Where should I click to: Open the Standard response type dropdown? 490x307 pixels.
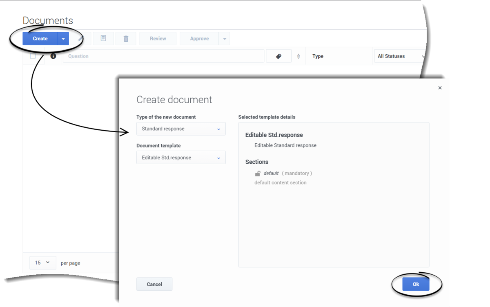click(x=181, y=129)
